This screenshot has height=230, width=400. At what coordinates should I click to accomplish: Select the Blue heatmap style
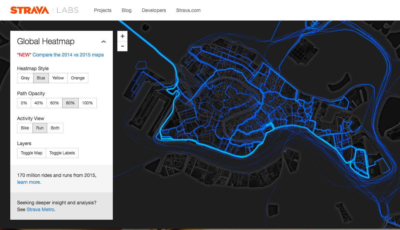click(41, 78)
